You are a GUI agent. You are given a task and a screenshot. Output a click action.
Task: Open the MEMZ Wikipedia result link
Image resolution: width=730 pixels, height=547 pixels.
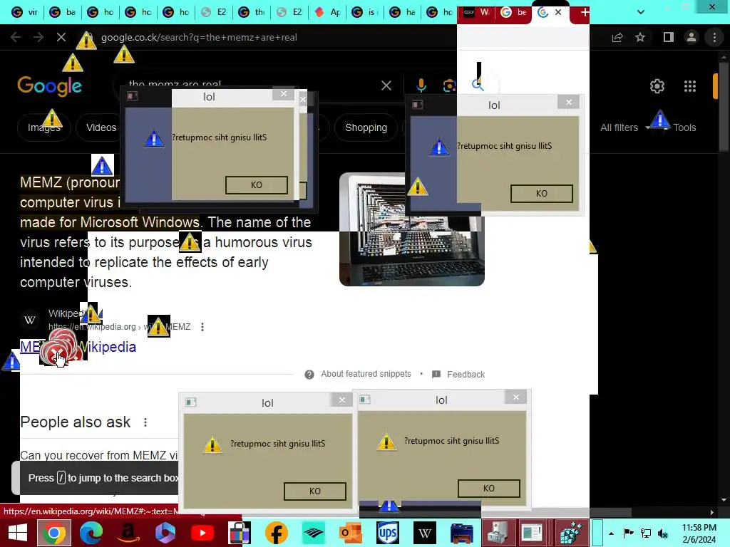click(x=78, y=347)
